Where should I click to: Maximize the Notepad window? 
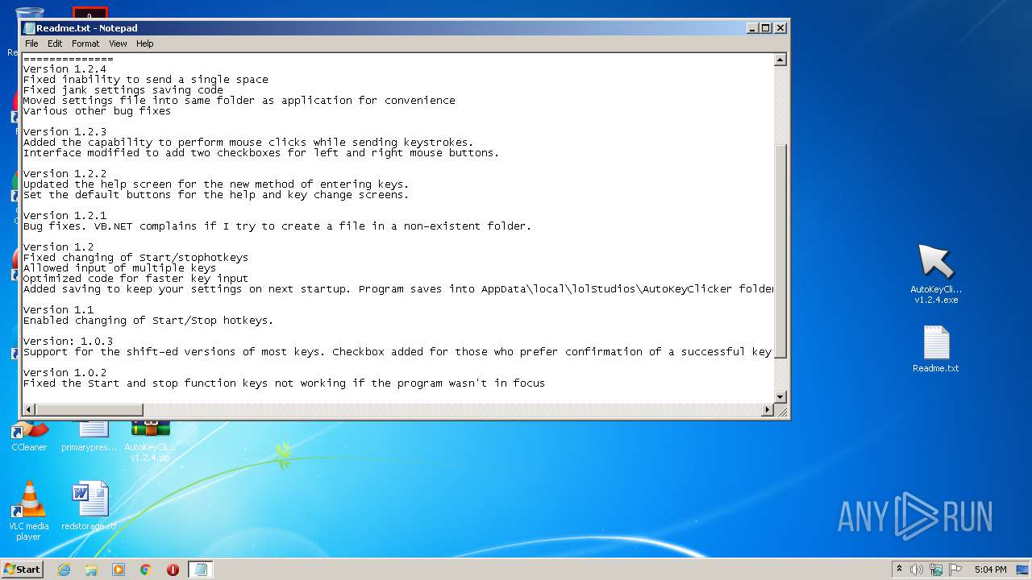pyautogui.click(x=766, y=27)
